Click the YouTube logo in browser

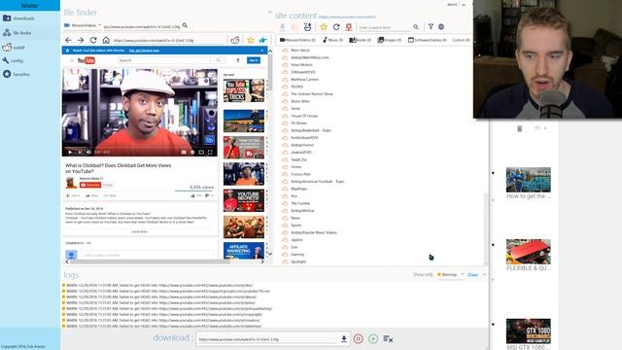coord(86,60)
